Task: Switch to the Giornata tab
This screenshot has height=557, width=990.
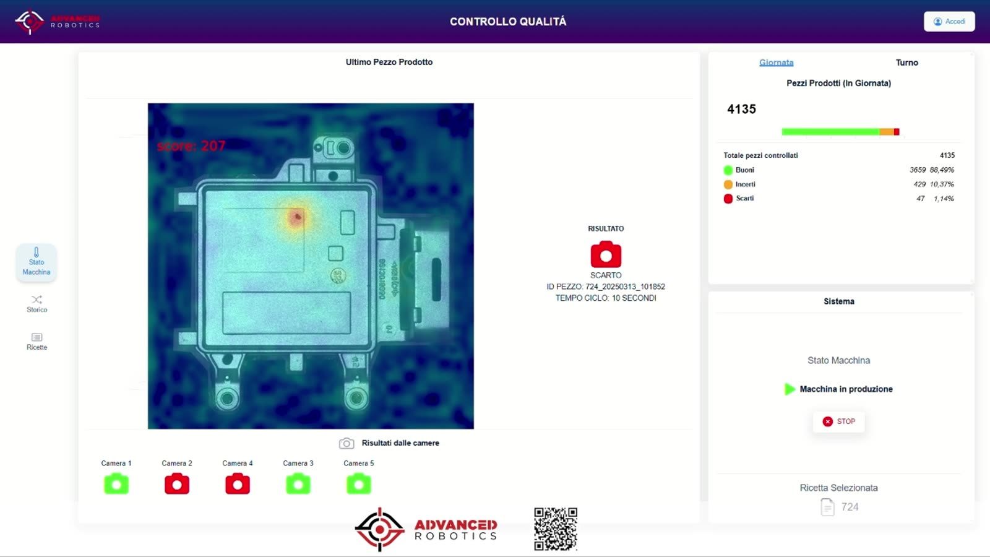Action: 776,63
